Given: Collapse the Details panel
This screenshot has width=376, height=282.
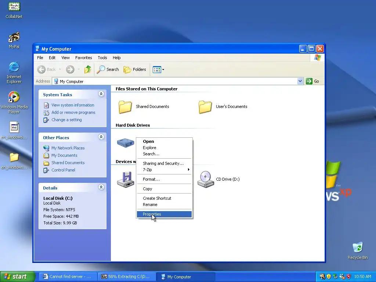Looking at the screenshot, I should [101, 187].
